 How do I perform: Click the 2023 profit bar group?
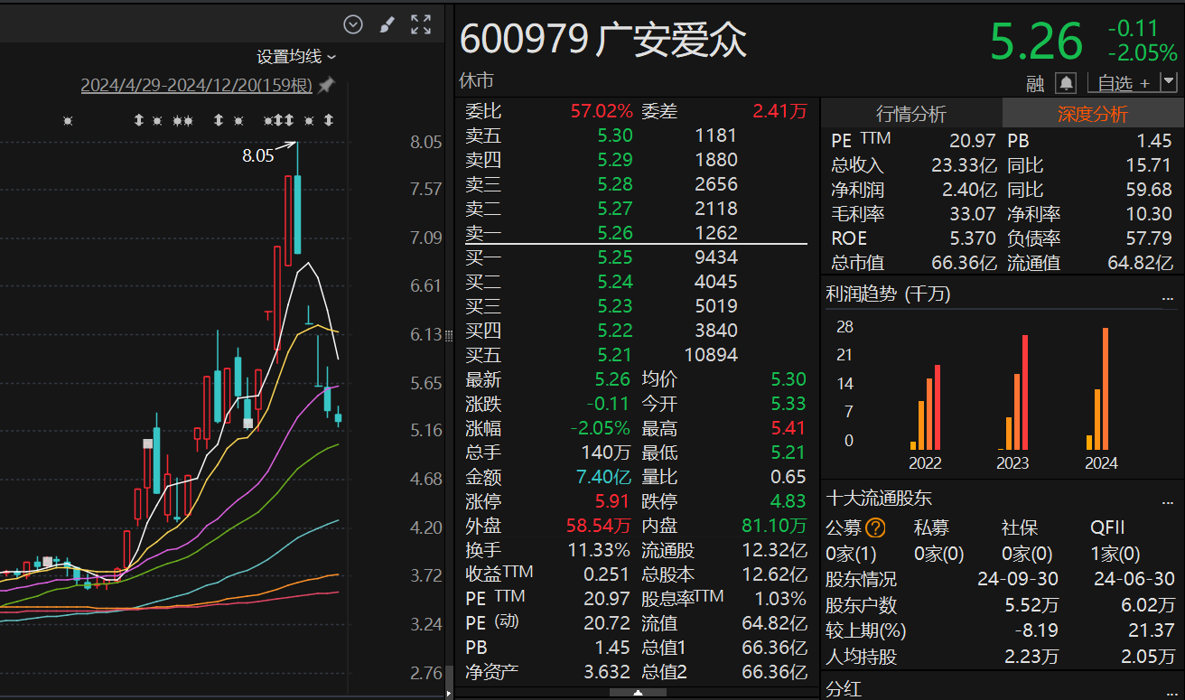pyautogui.click(x=1013, y=392)
